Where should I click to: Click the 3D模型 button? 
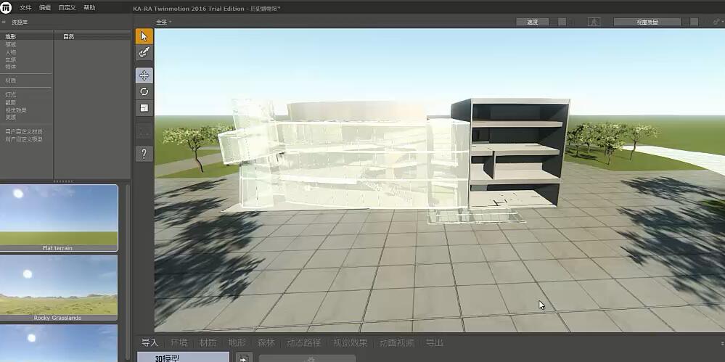click(183, 358)
